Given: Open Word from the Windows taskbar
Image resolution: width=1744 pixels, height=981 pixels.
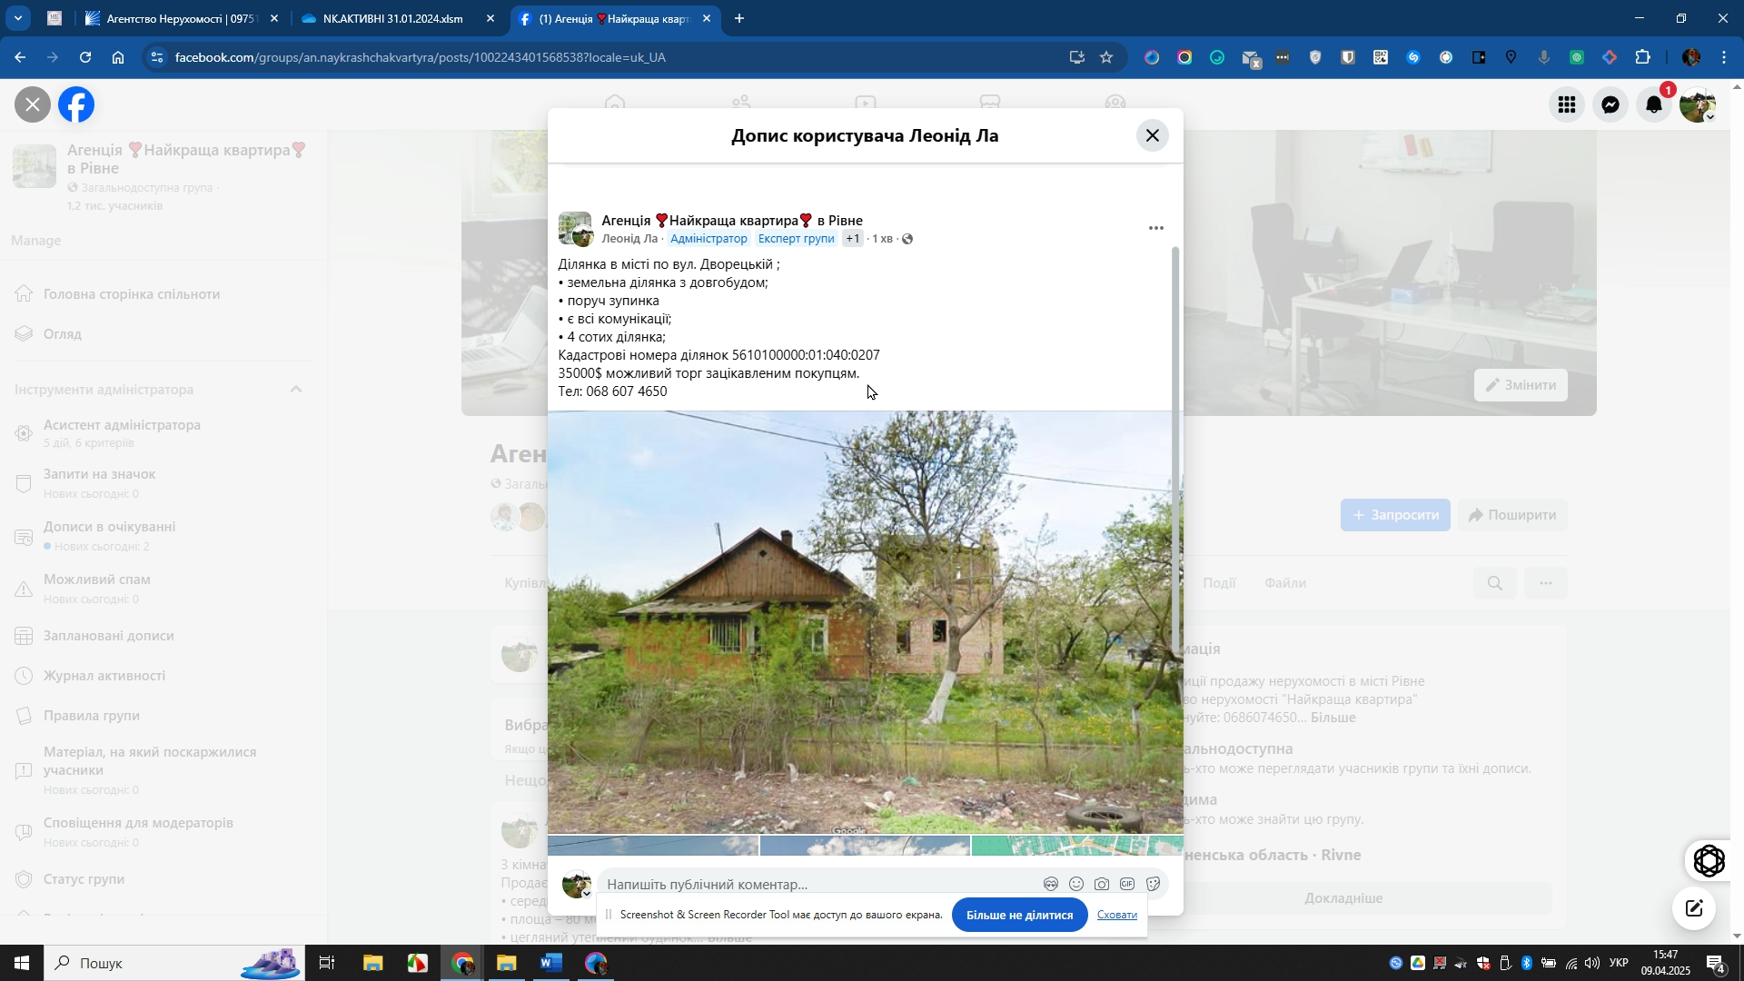Looking at the screenshot, I should 551,963.
